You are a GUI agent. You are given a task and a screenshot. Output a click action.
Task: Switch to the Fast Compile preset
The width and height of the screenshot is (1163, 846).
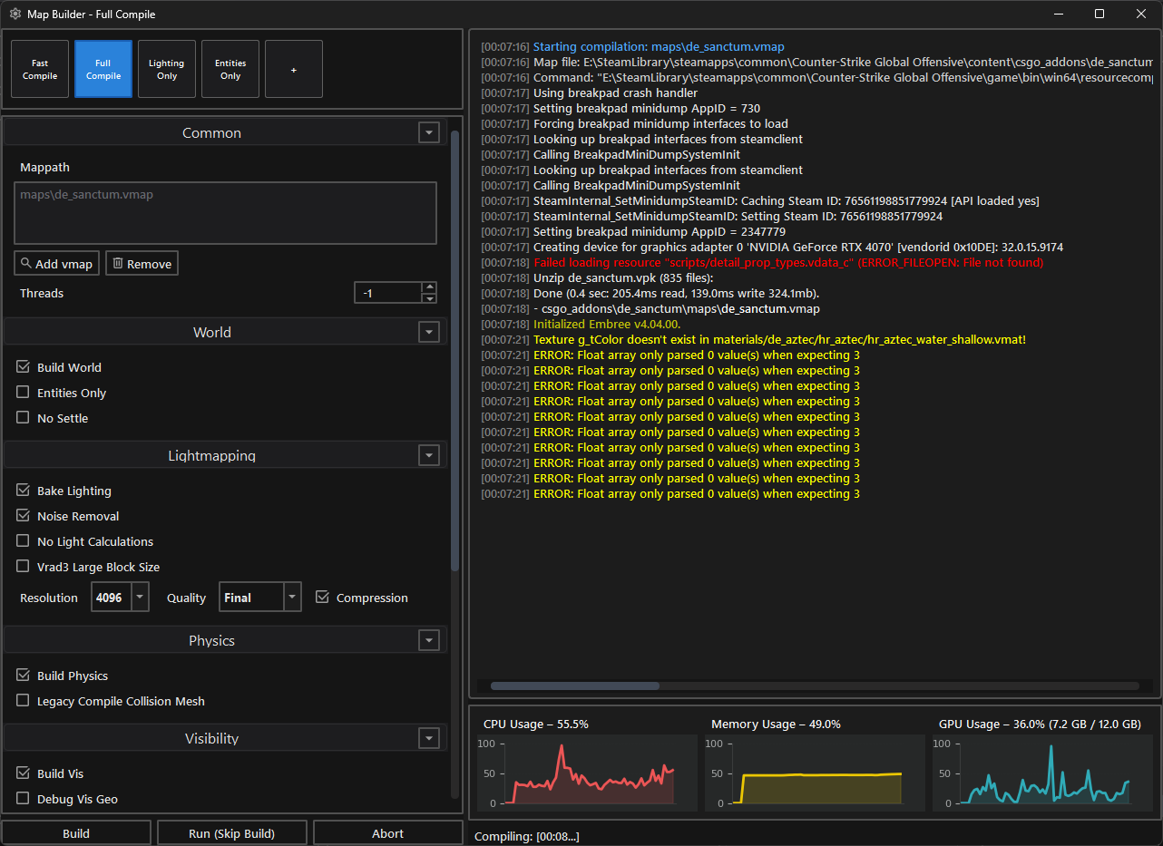click(40, 70)
